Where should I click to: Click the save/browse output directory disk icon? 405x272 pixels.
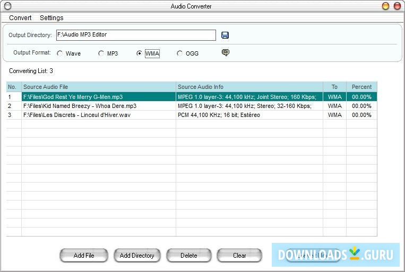(x=225, y=35)
